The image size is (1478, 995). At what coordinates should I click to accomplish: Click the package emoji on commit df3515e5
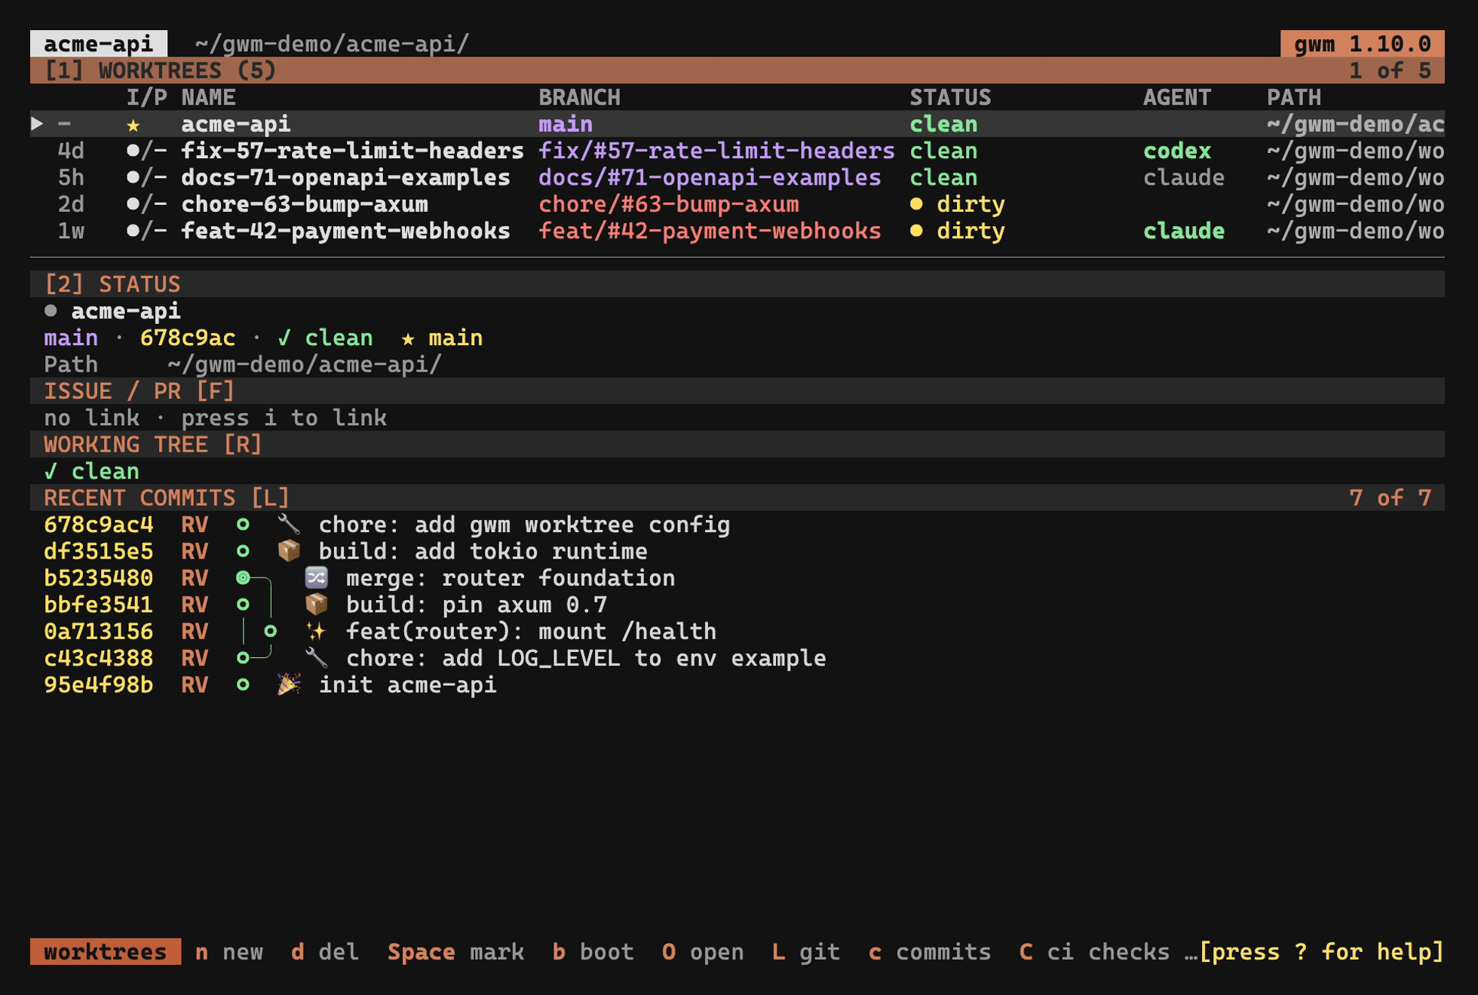point(289,551)
